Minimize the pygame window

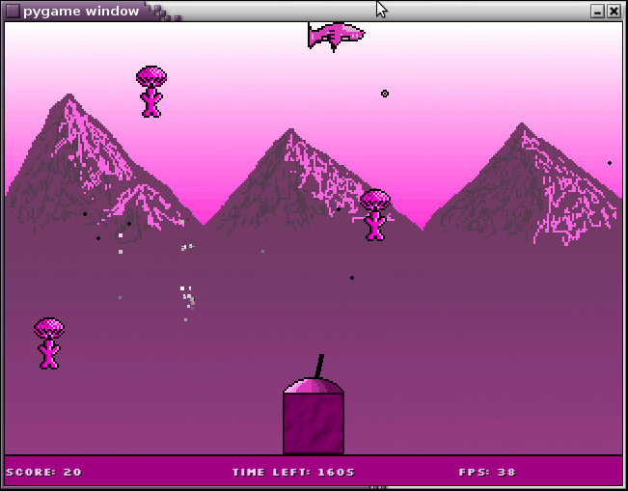pos(597,12)
